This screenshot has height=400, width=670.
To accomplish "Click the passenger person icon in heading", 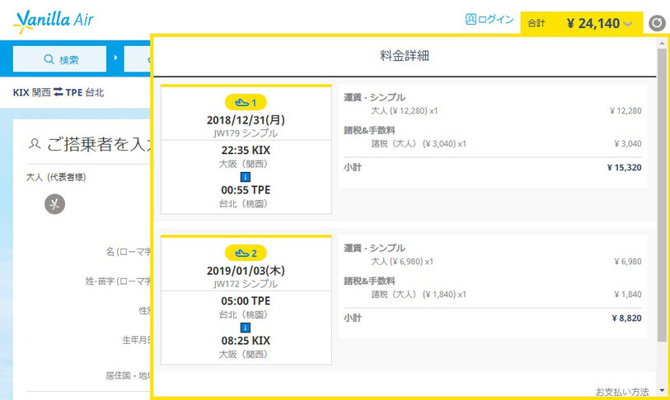I will pos(34,144).
